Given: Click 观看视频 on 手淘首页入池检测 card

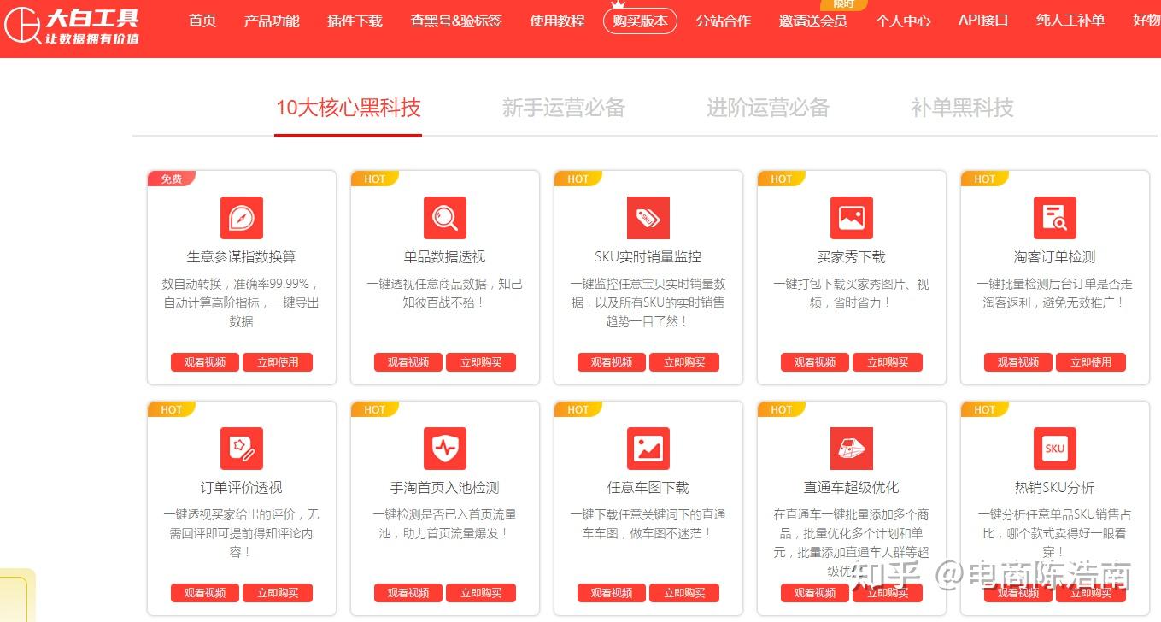Looking at the screenshot, I should tap(408, 593).
